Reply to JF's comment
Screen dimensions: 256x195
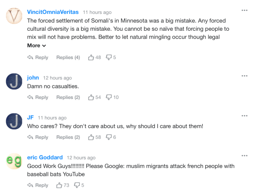pos(38,137)
